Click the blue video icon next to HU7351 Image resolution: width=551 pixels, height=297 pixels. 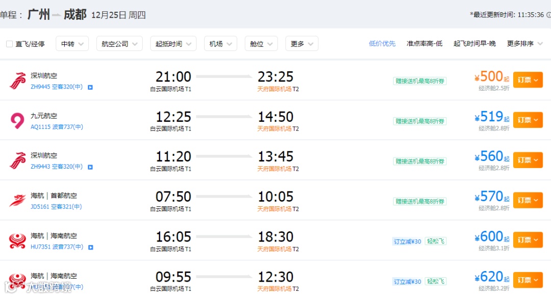tap(91, 247)
